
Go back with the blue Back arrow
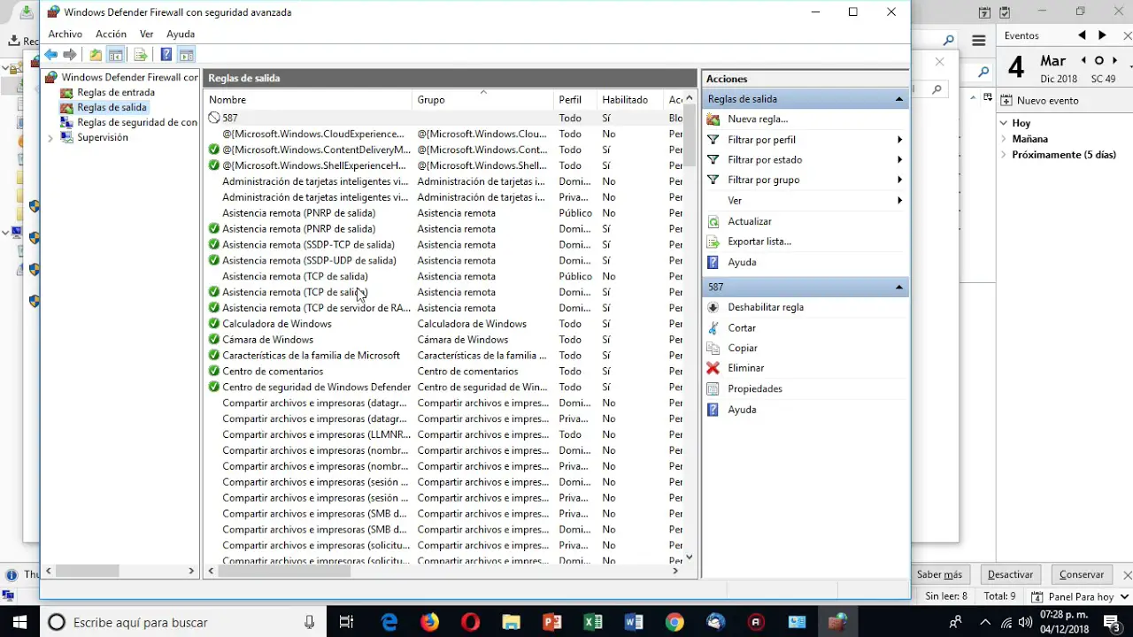[x=51, y=55]
